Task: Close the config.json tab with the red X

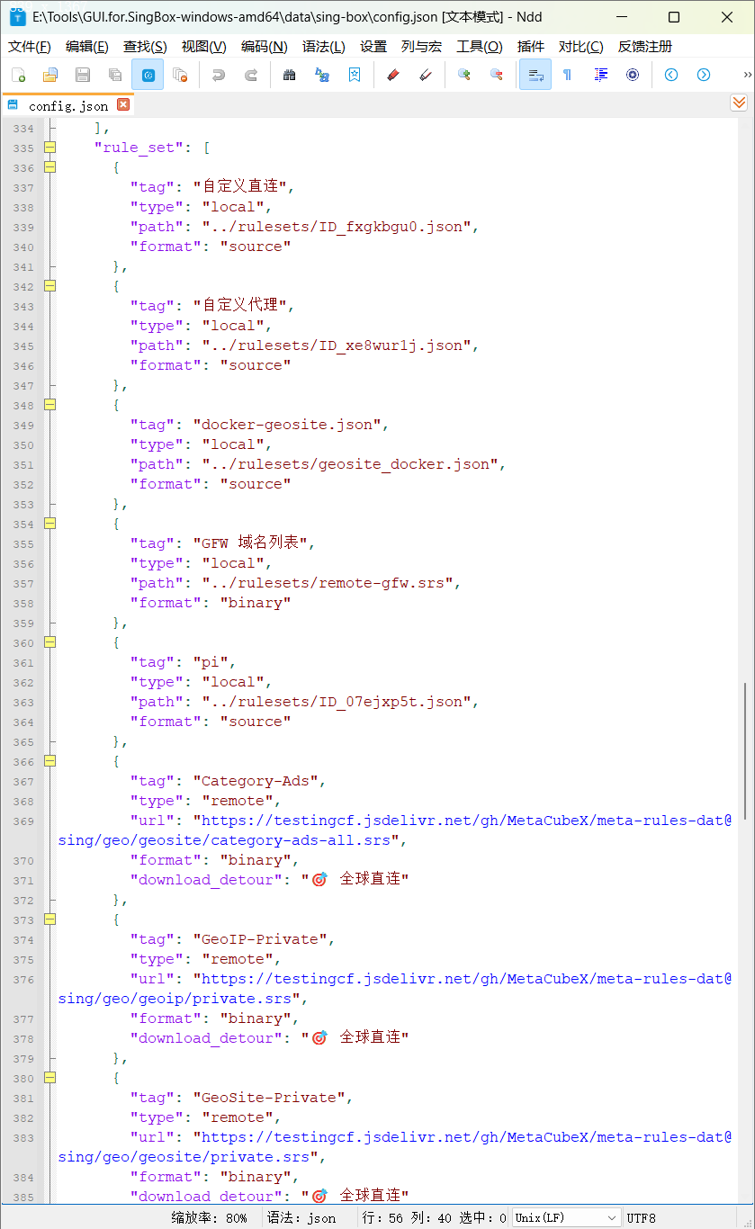Action: coord(123,104)
